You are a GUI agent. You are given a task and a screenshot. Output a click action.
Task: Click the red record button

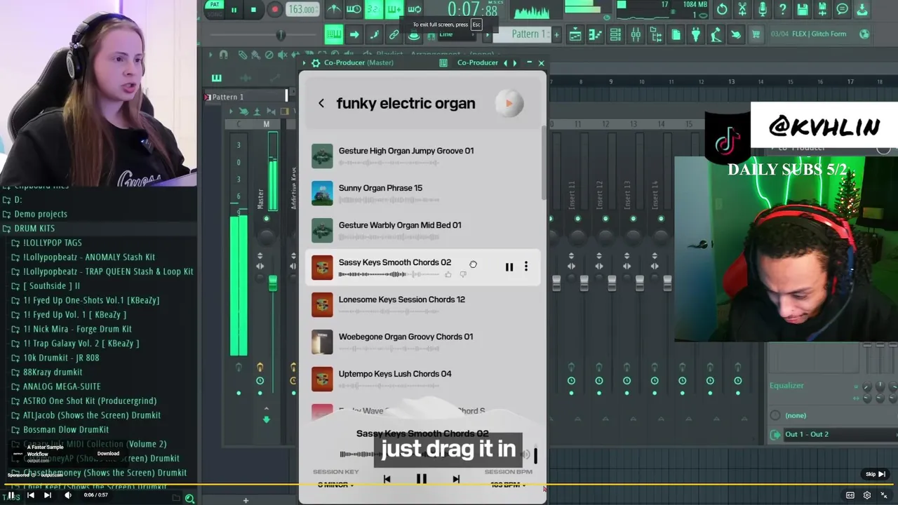[274, 10]
